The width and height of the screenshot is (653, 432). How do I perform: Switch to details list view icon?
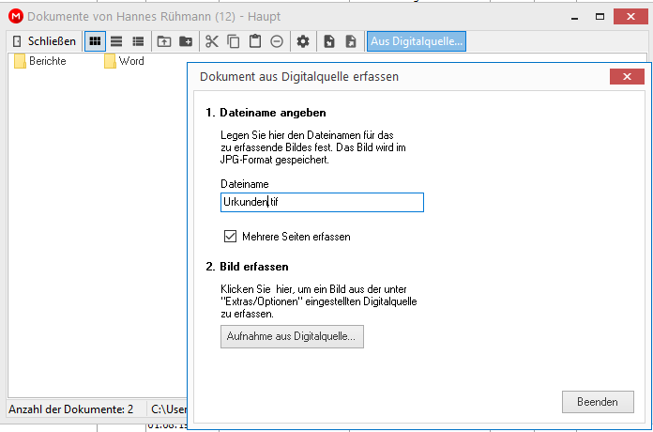(x=138, y=41)
